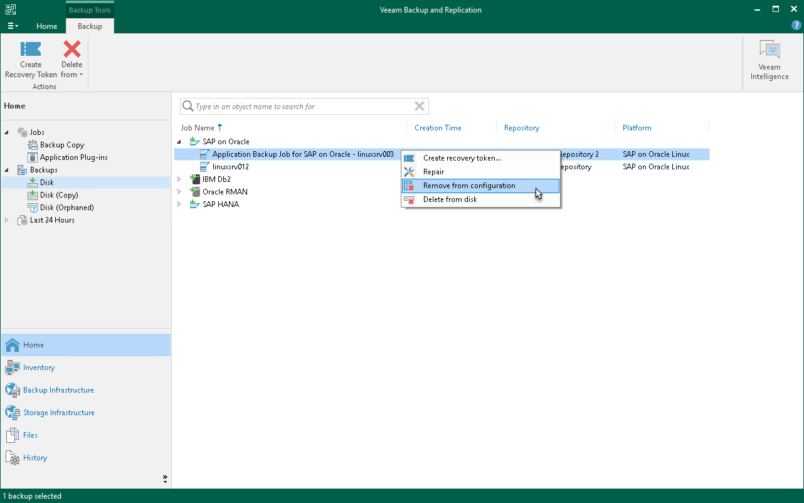The image size is (804, 503).
Task: Click the SAP on Oracle group icon
Action: click(194, 142)
